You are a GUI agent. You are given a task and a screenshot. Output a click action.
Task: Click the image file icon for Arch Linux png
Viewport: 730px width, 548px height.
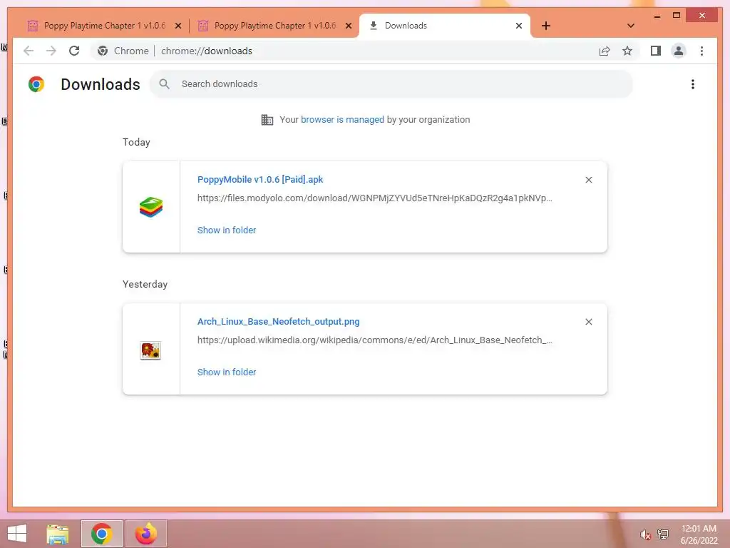pyautogui.click(x=150, y=350)
